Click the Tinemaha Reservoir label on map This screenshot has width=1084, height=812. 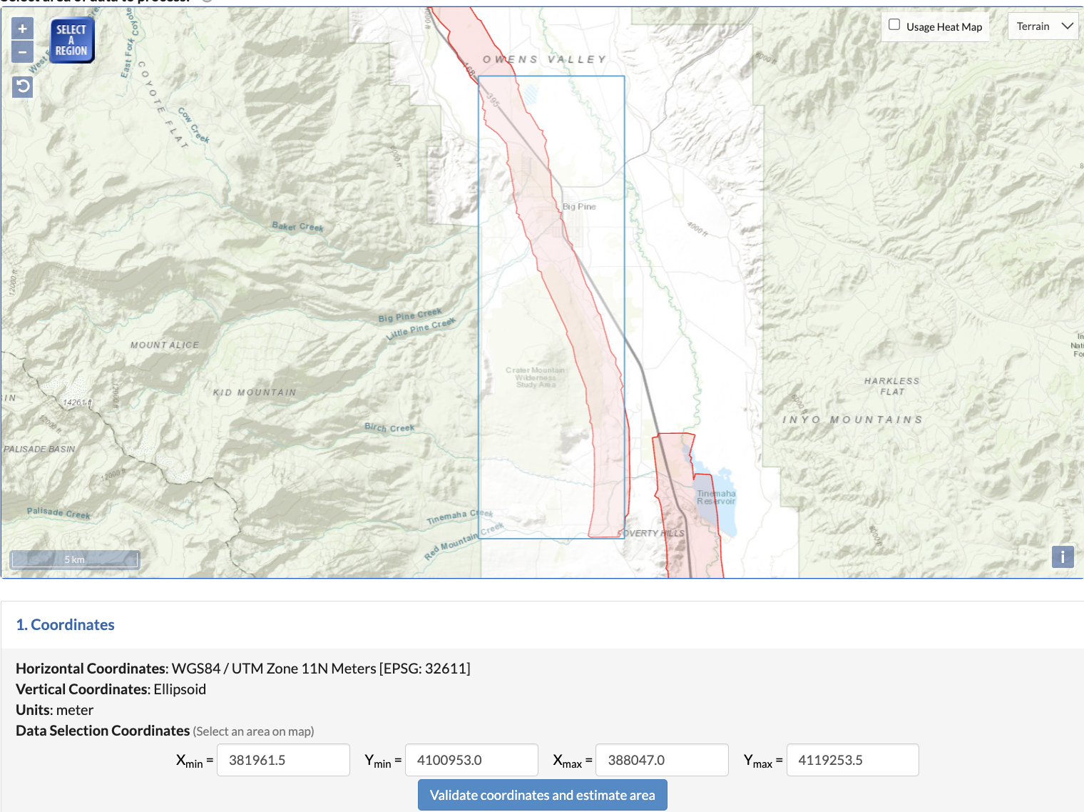[716, 497]
